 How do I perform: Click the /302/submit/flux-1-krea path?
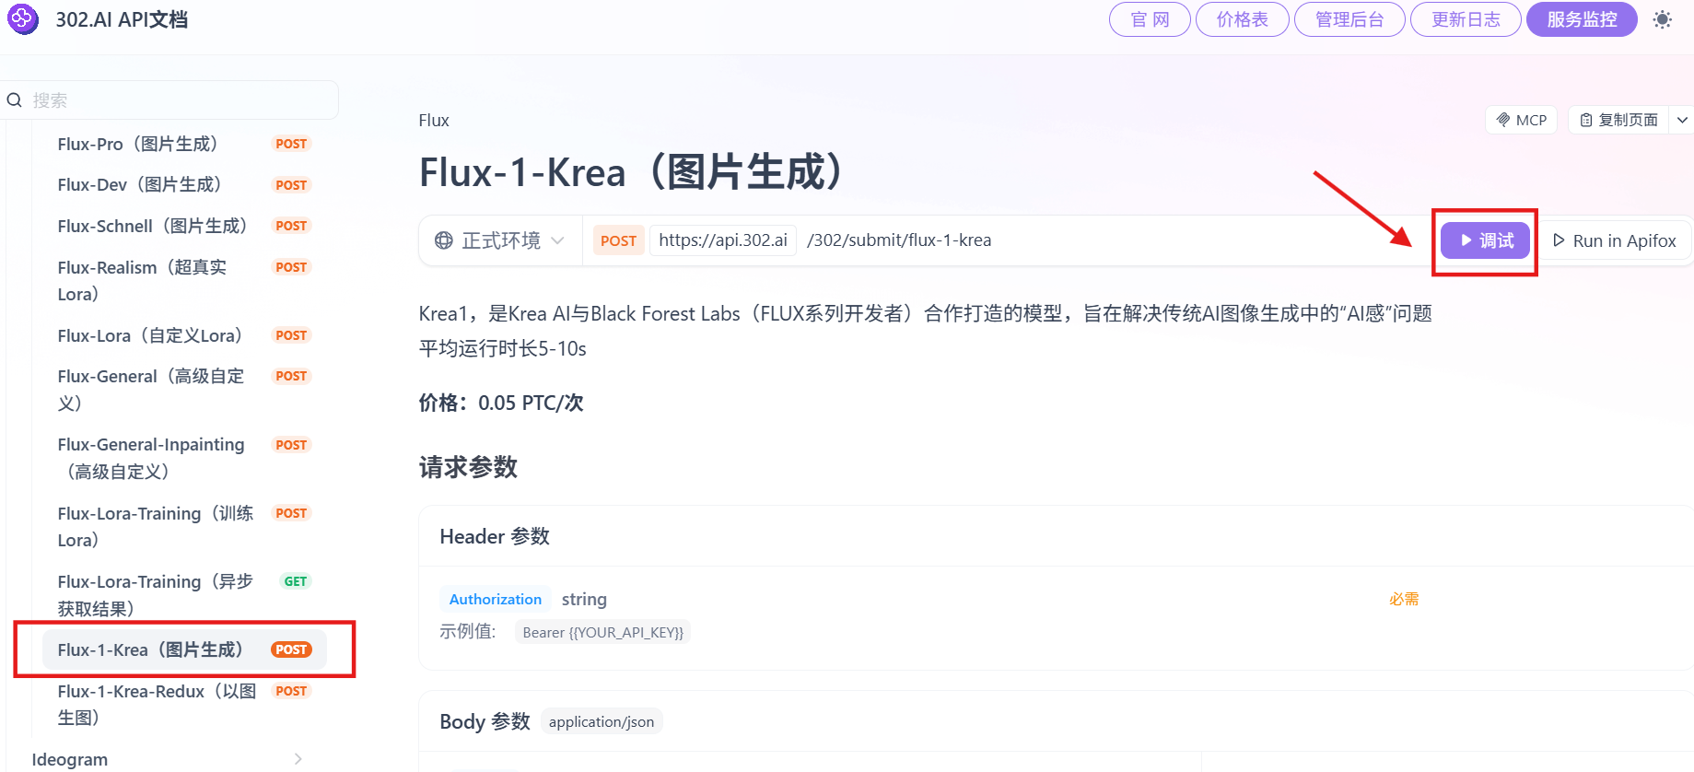pos(899,240)
